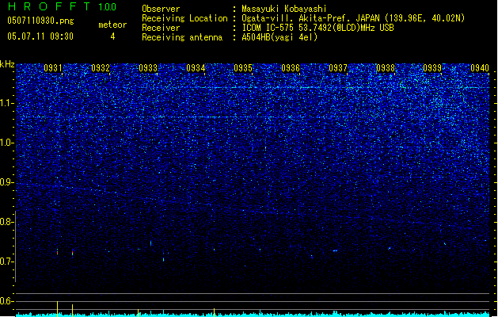The image size is (498, 317).
Task: Click the time marker 0934
Action: 196,68
